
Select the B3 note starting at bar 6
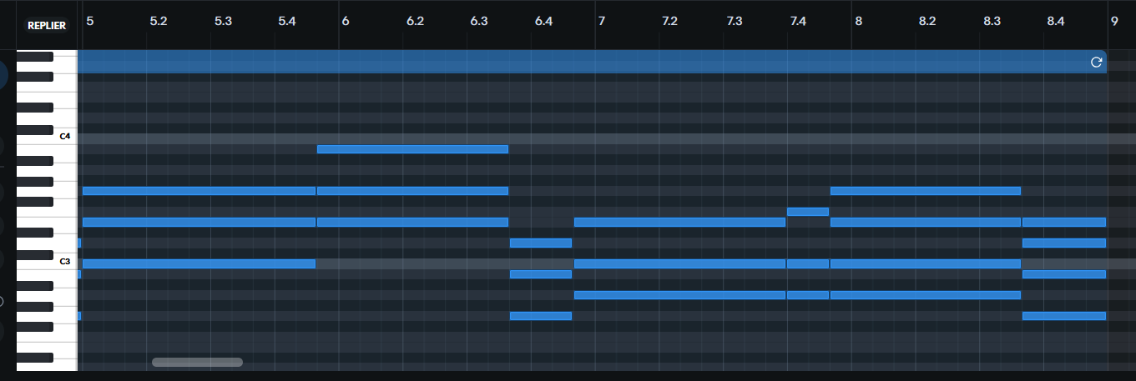(x=412, y=149)
